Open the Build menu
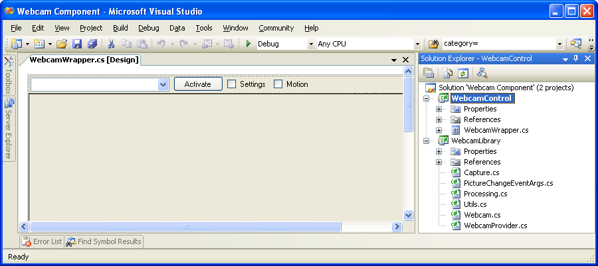 pos(120,28)
